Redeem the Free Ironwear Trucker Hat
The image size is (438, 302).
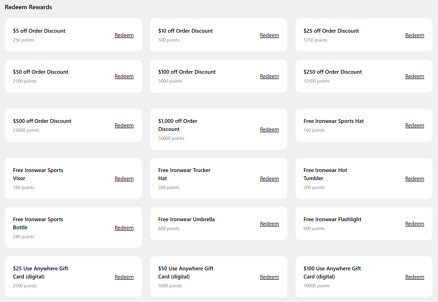click(x=269, y=179)
